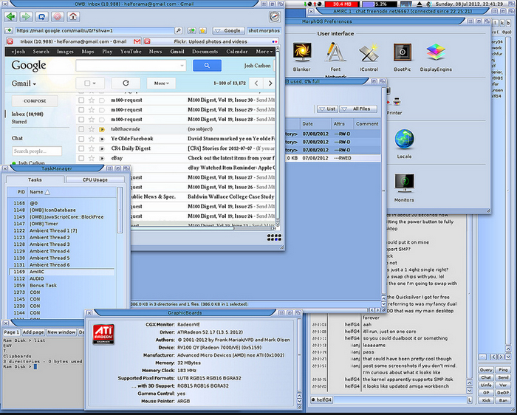517x415 pixels.
Task: Star the eBay email
Action: pos(92,158)
